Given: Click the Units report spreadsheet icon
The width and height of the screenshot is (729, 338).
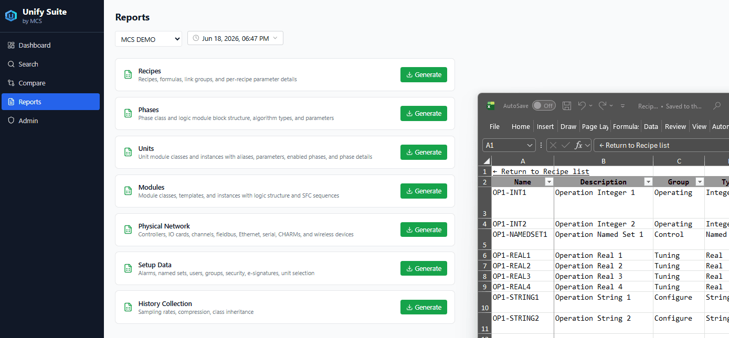Looking at the screenshot, I should [128, 152].
